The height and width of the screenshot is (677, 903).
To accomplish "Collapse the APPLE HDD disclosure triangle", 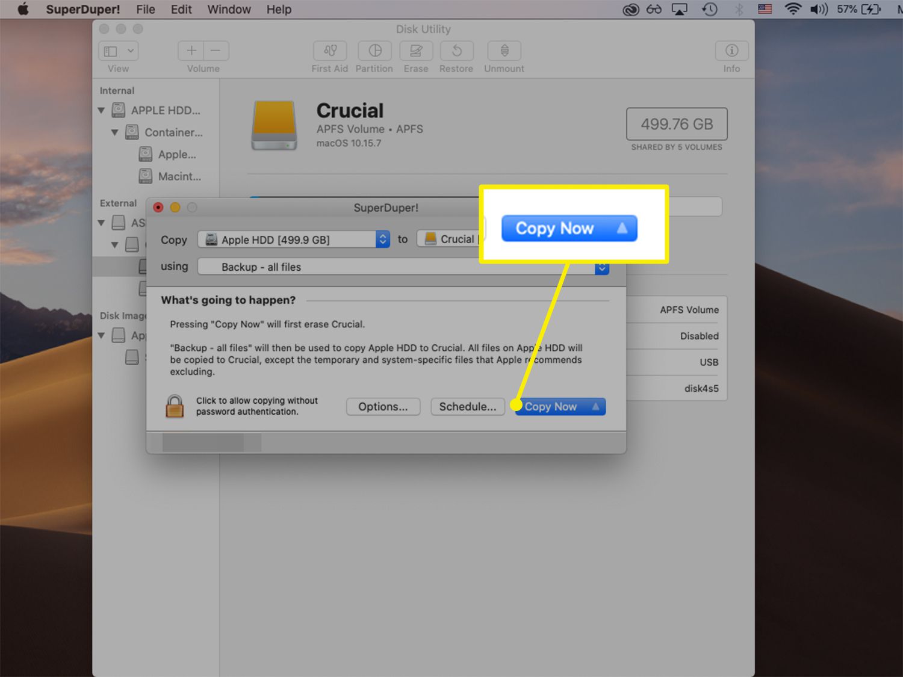I will 101,110.
